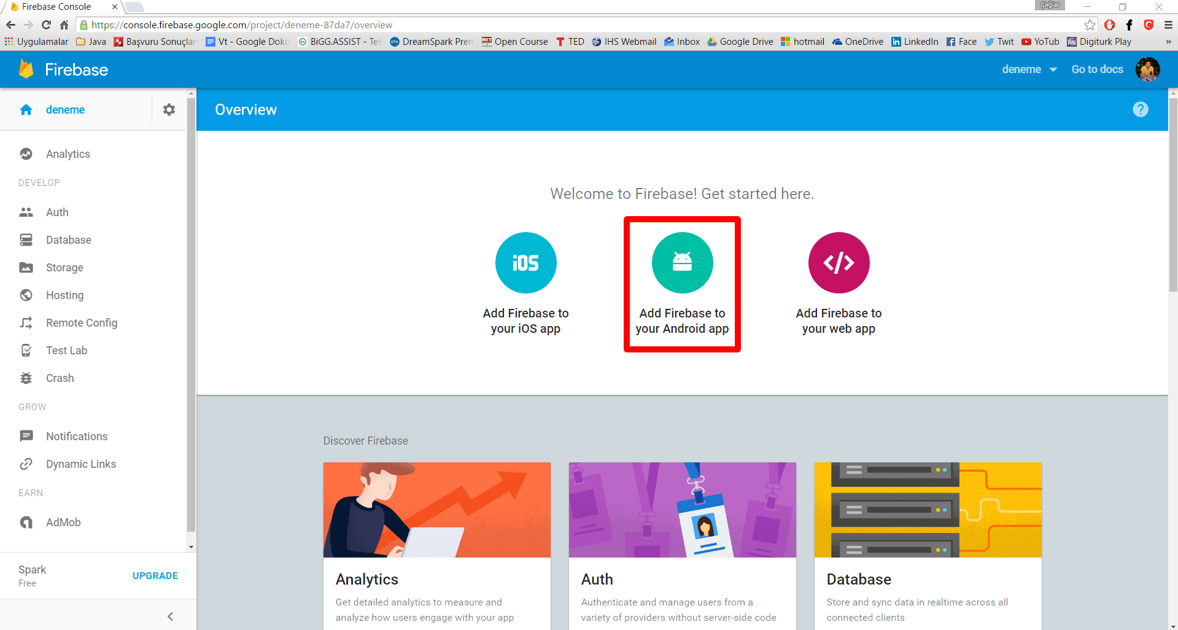Click the Crash bug icon
Image resolution: width=1178 pixels, height=630 pixels.
click(x=26, y=378)
